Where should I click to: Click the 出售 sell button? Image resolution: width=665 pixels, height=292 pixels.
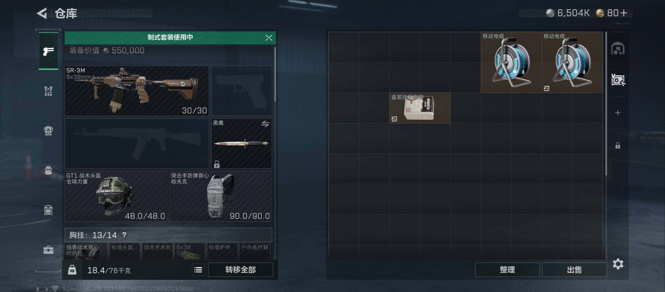pyautogui.click(x=574, y=270)
